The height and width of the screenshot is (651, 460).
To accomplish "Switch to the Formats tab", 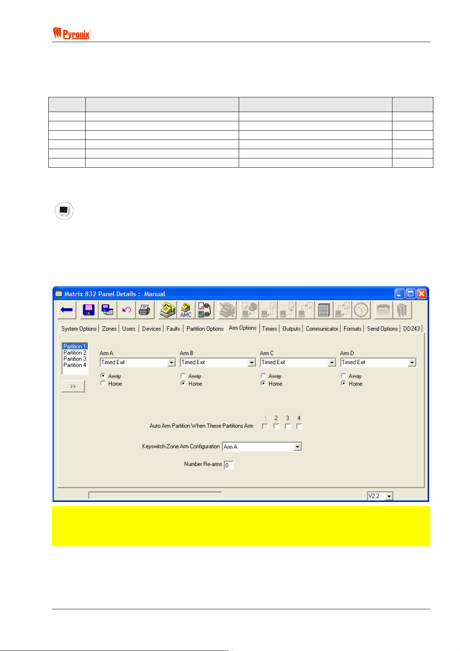I will click(x=353, y=329).
